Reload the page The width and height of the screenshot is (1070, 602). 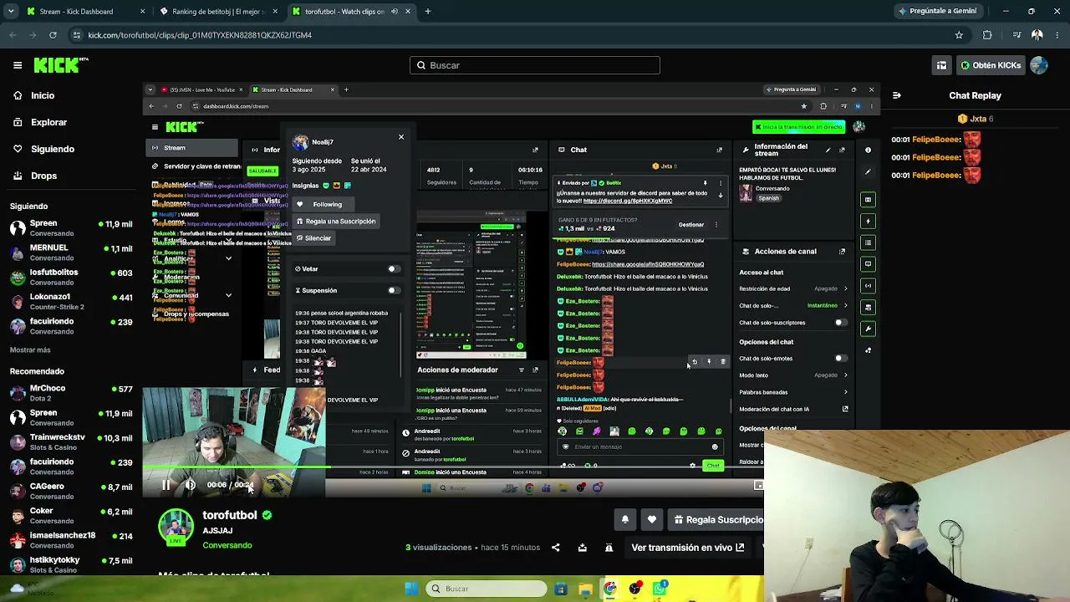[x=53, y=35]
